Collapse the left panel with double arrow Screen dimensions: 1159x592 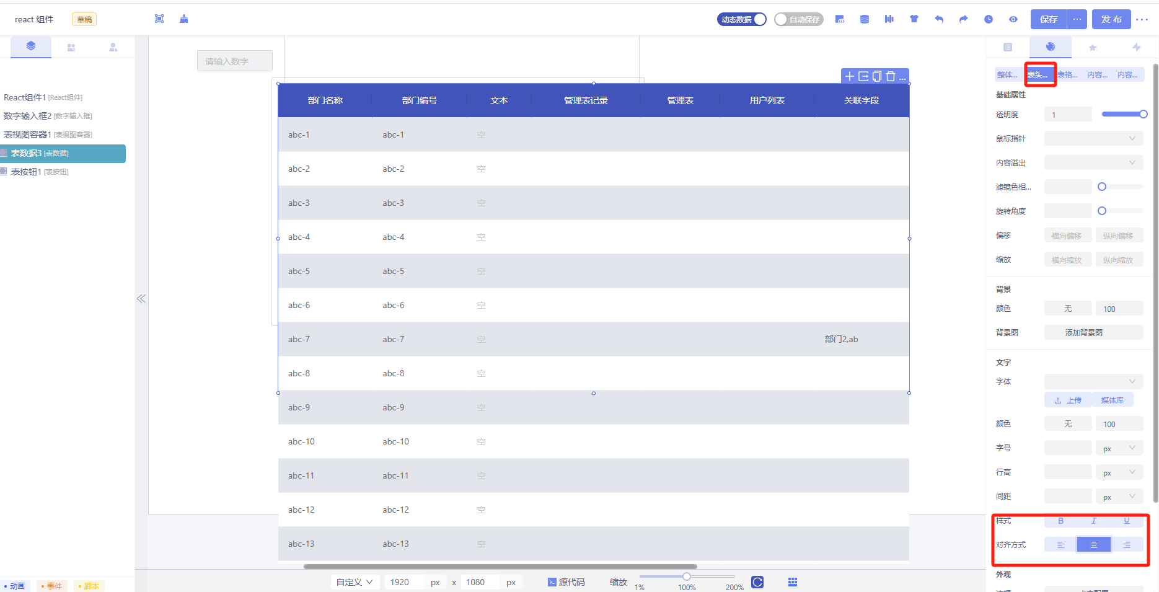tap(141, 299)
